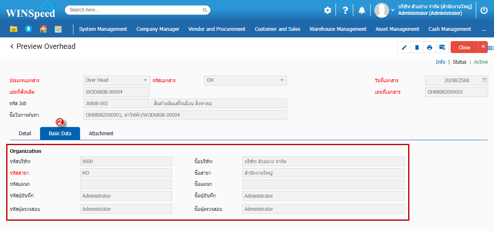The width and height of the screenshot is (494, 231).
Task: Go to the home house icon
Action: pos(43,29)
